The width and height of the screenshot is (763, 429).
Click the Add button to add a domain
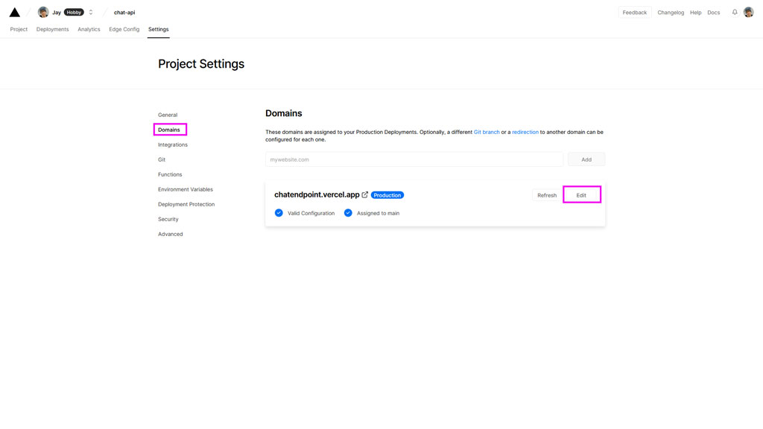[586, 159]
